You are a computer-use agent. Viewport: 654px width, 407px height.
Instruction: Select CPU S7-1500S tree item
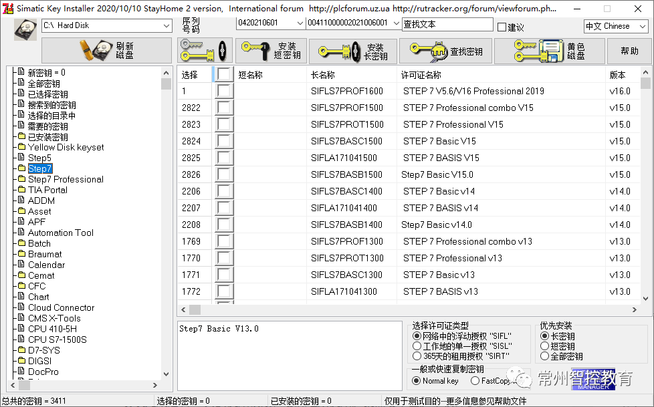57,340
